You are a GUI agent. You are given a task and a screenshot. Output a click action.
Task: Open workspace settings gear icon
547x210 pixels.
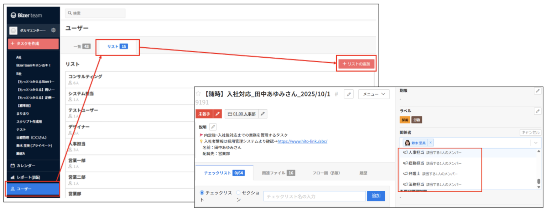tap(53, 30)
